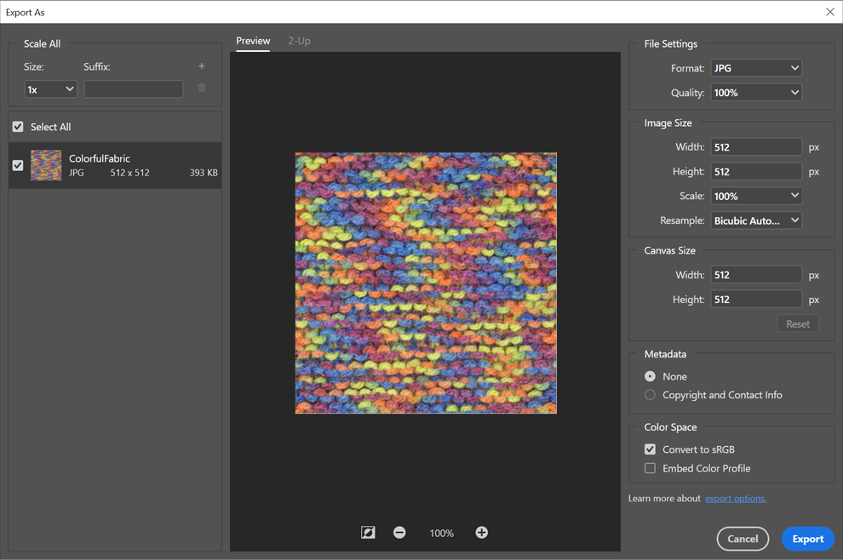This screenshot has width=843, height=560.
Task: Open the 1x Size dropdown
Action: click(x=50, y=89)
